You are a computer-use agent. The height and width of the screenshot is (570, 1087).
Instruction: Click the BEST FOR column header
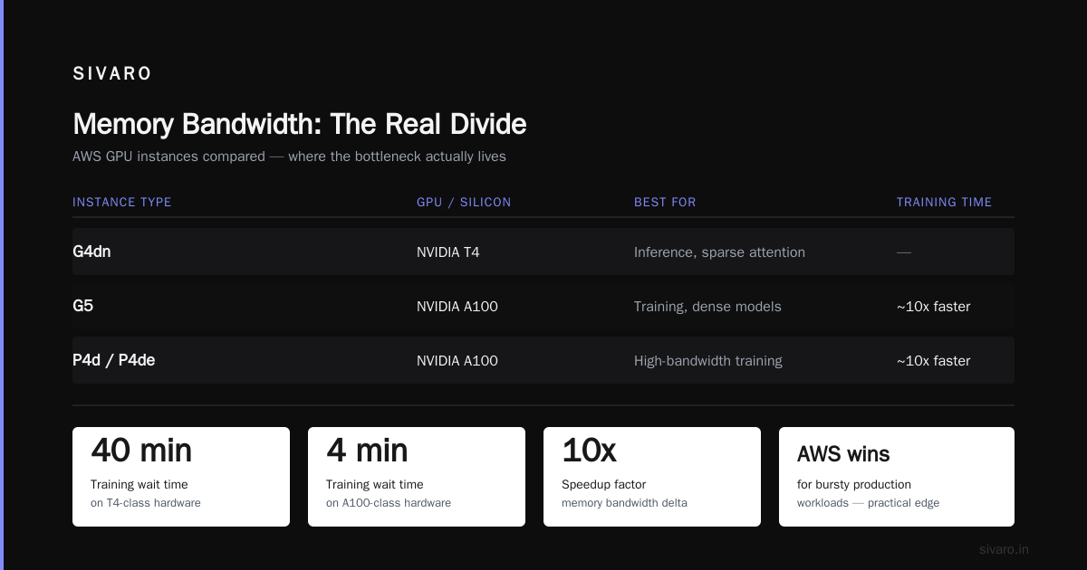tap(665, 202)
